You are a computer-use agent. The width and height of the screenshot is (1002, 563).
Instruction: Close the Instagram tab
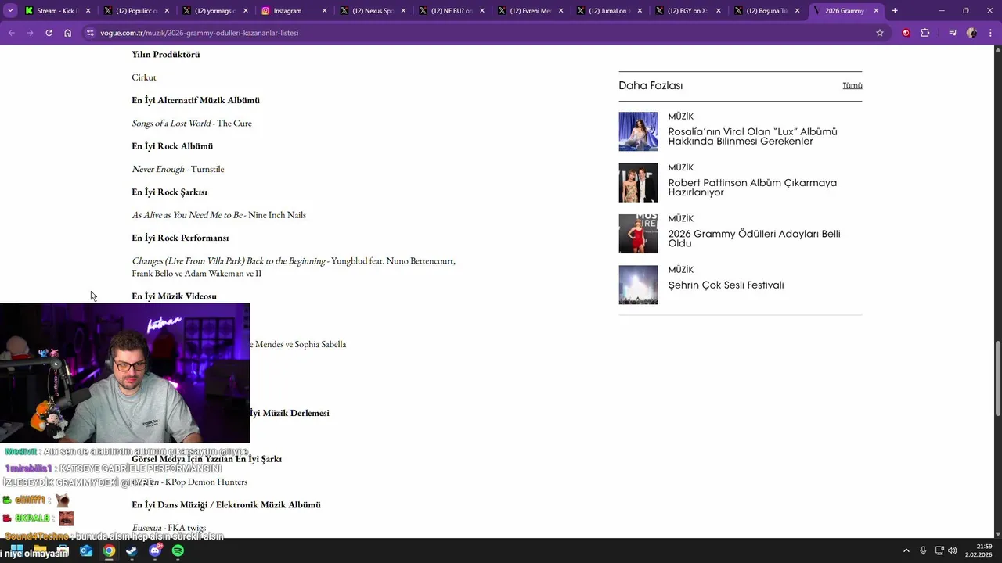pyautogui.click(x=324, y=11)
